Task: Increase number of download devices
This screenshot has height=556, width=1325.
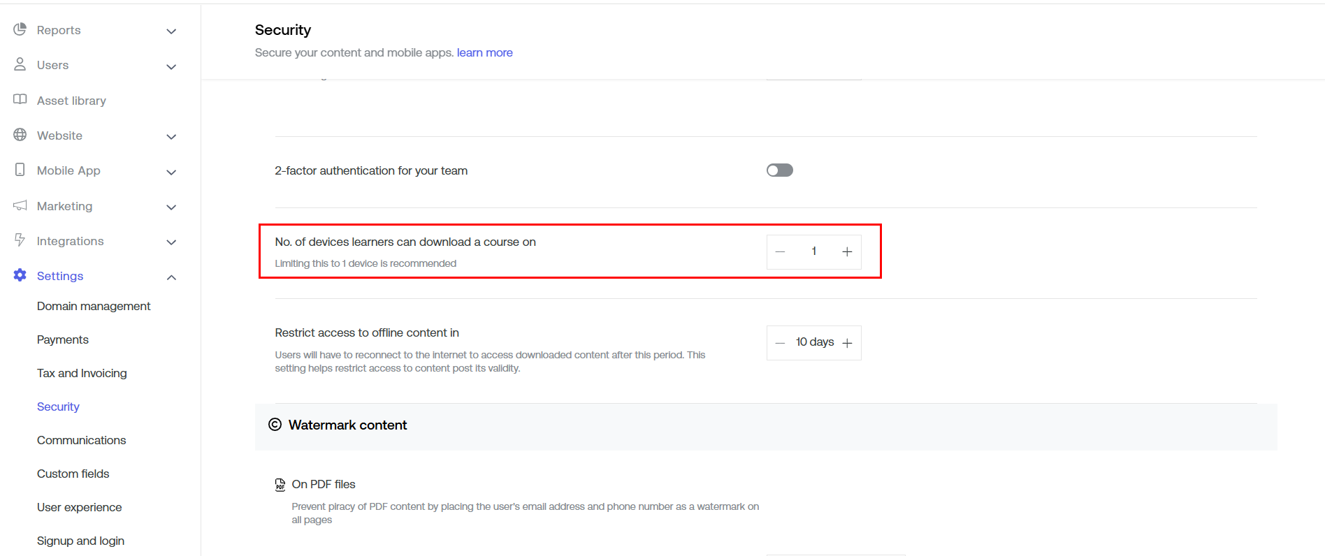Action: [847, 251]
